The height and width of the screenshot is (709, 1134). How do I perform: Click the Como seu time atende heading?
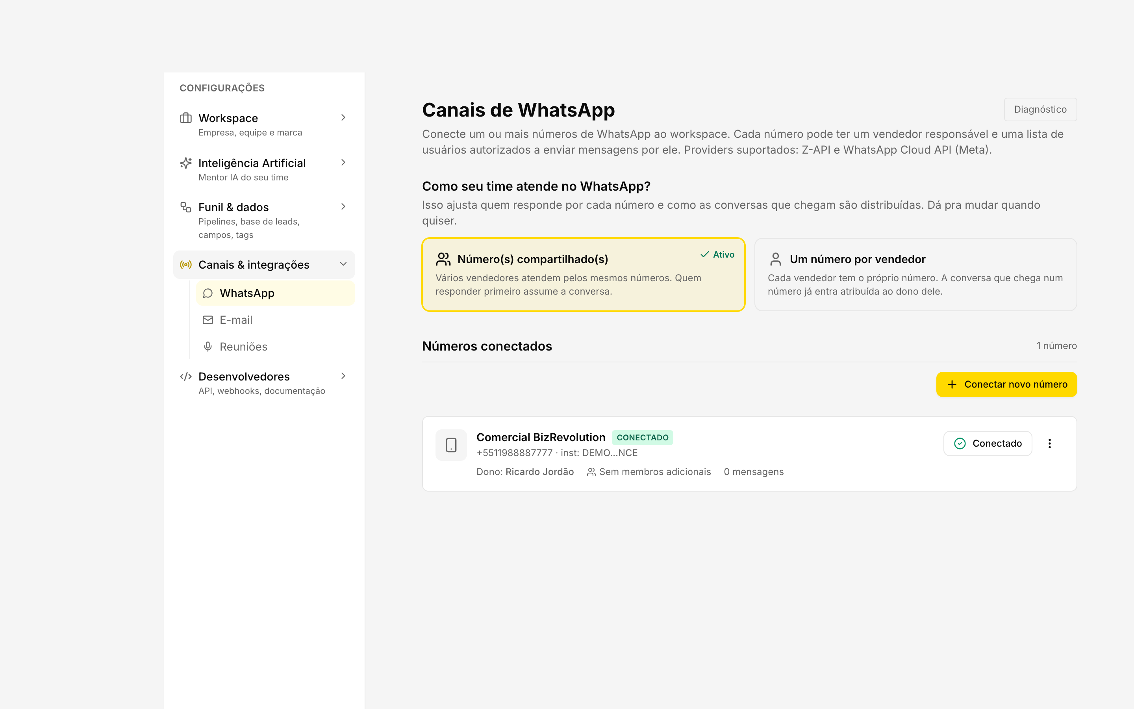(x=536, y=186)
